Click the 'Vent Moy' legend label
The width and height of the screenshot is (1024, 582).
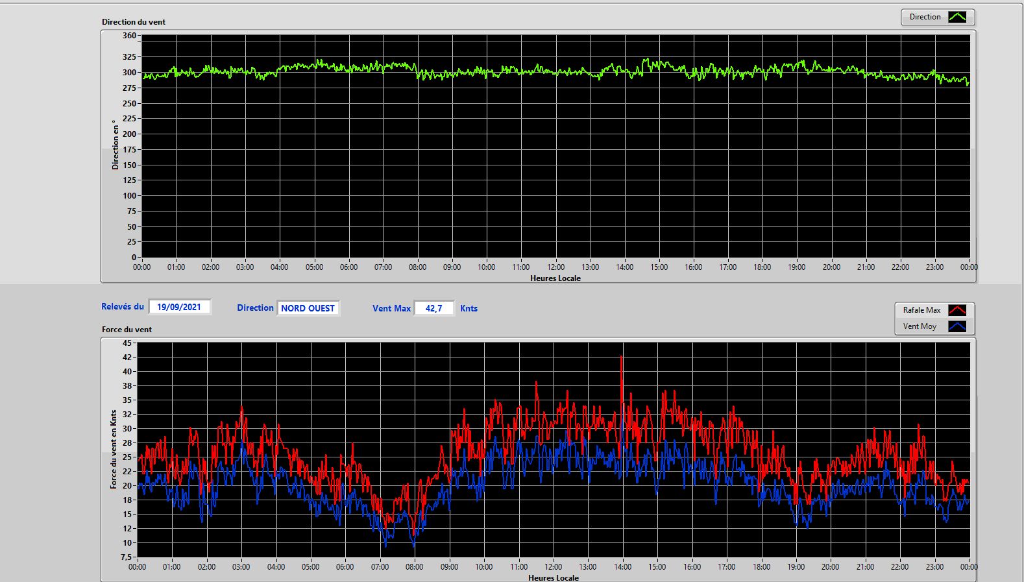(x=920, y=326)
